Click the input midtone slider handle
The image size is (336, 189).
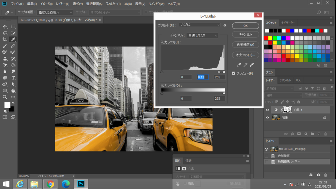pyautogui.click(x=219, y=72)
